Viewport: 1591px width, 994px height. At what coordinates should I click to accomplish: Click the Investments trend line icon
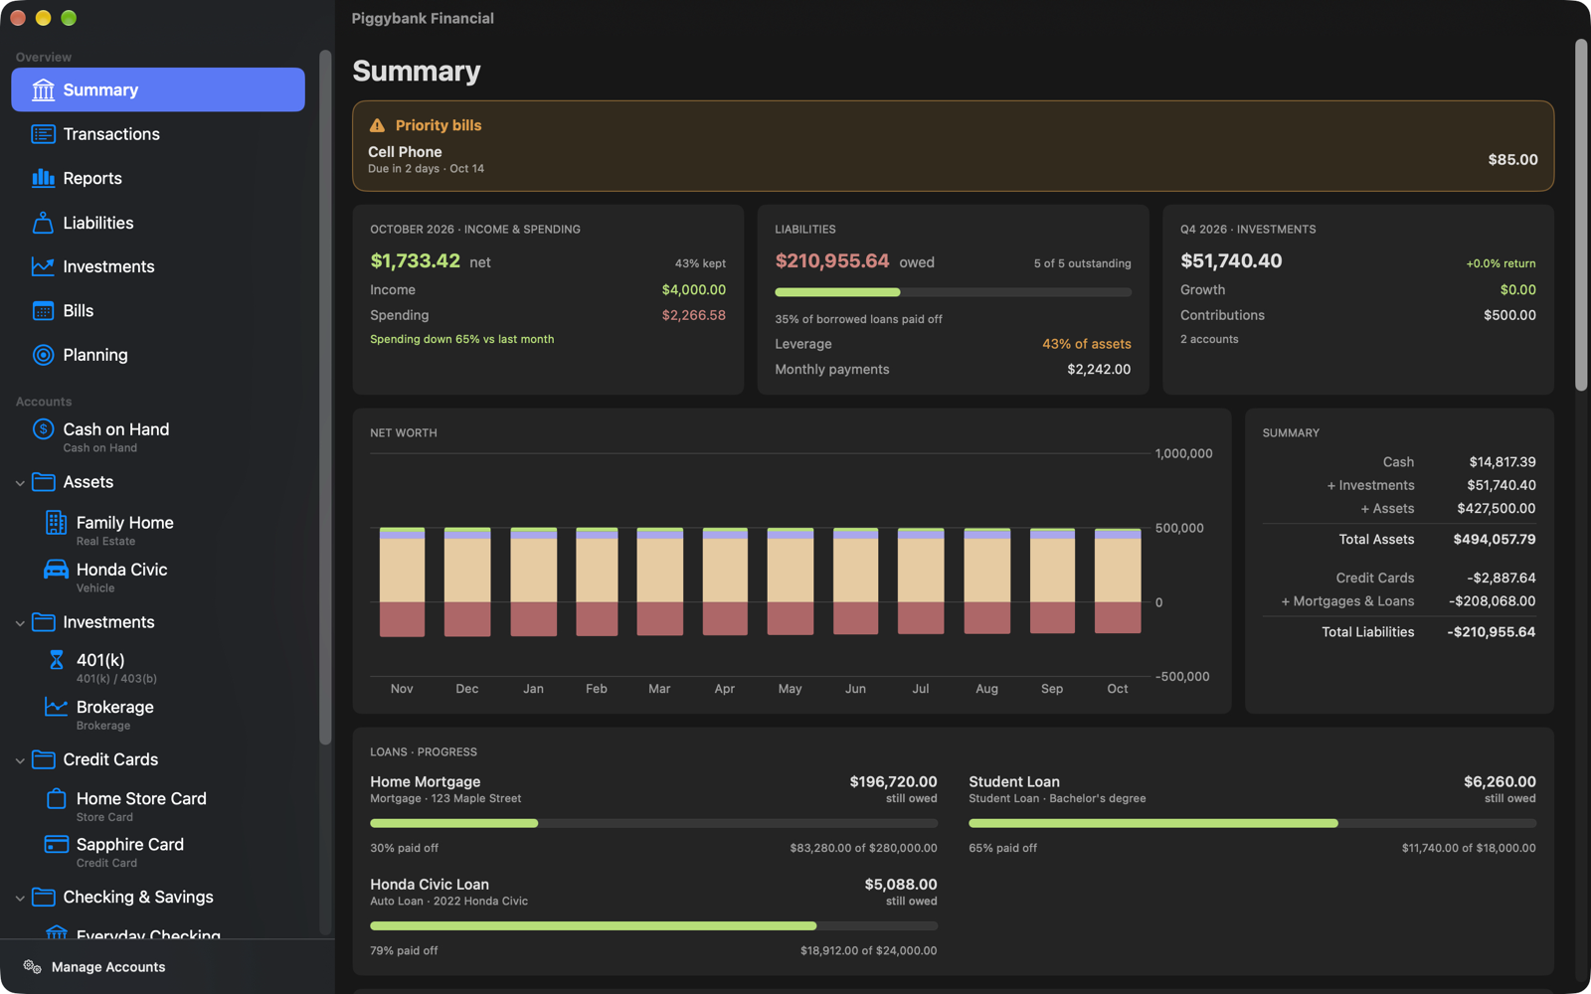[x=43, y=266]
